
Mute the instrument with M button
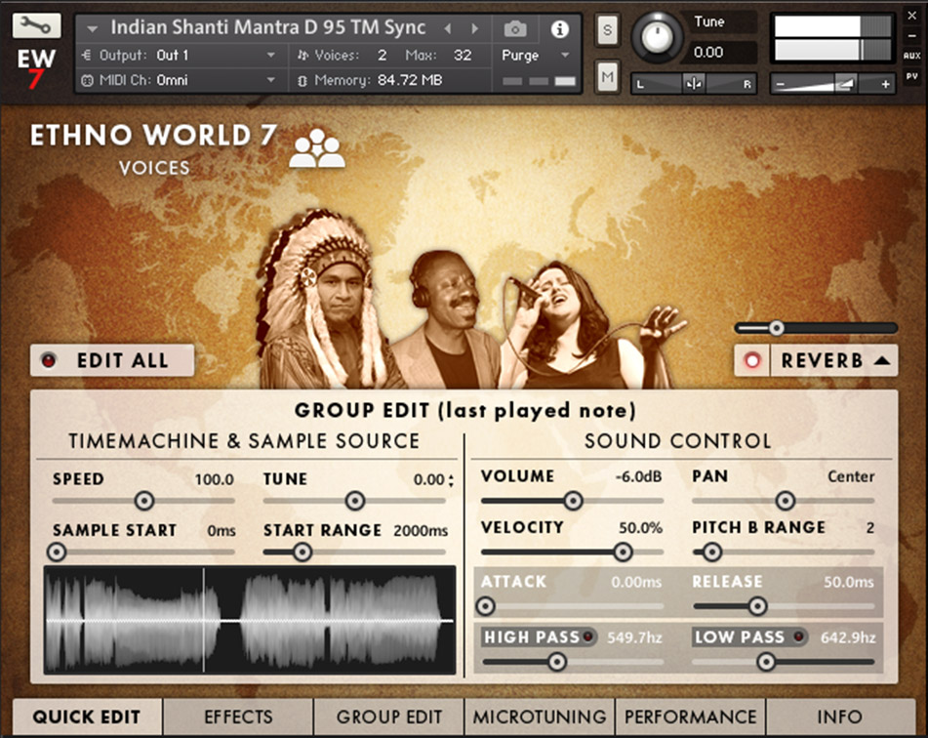coord(607,76)
